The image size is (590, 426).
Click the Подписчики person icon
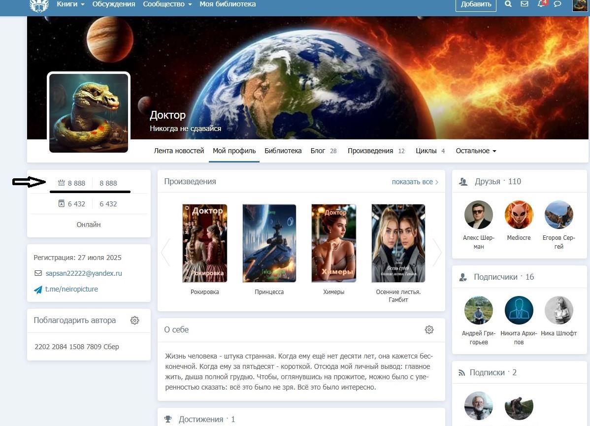point(463,277)
